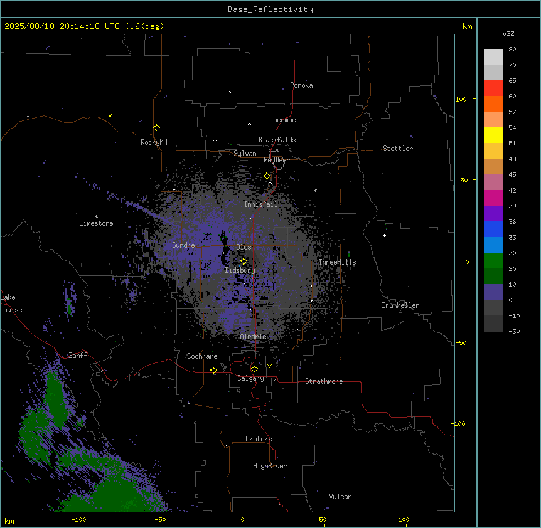Click the Didsbury label

click(x=240, y=270)
